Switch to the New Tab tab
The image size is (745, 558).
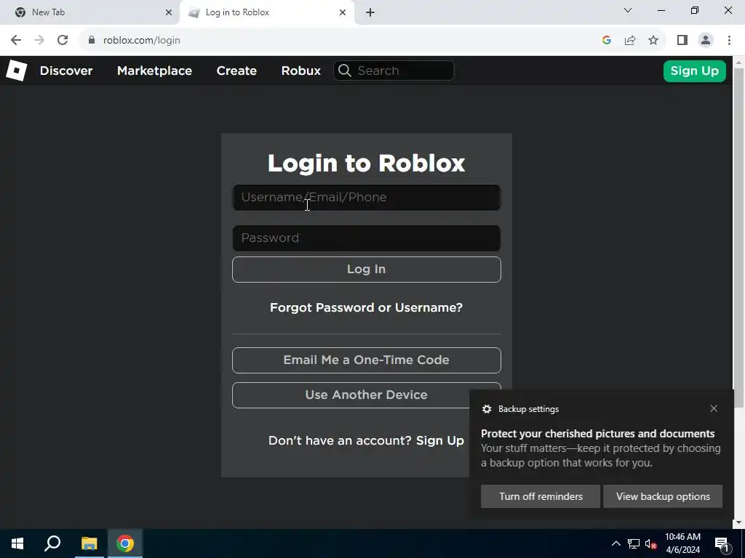89,12
